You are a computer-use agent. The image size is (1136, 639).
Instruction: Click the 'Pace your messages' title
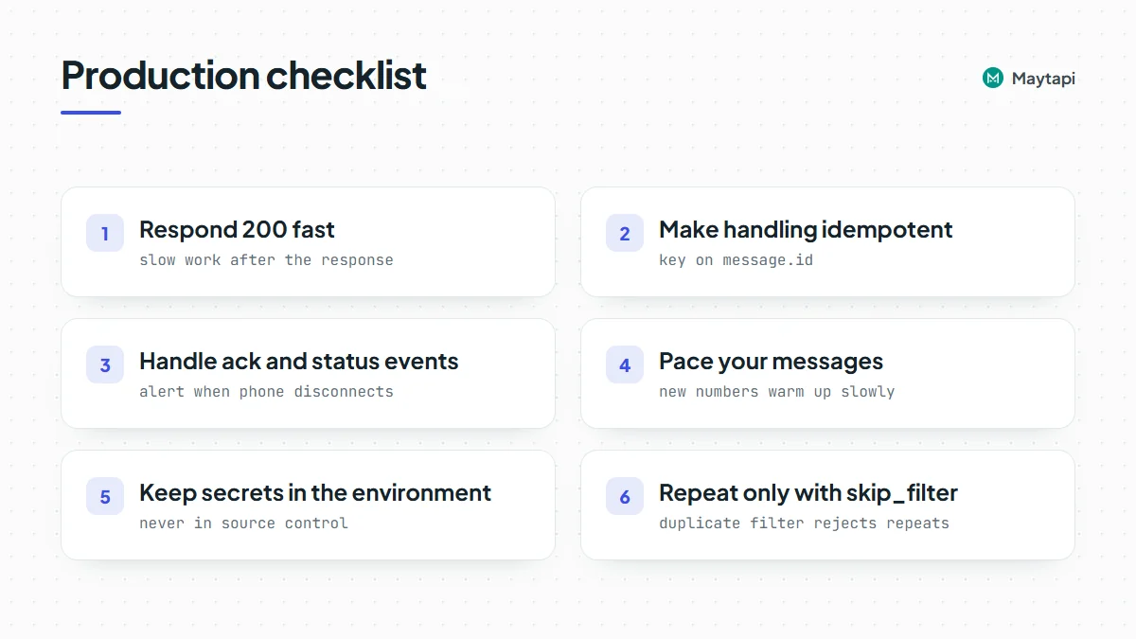point(771,362)
